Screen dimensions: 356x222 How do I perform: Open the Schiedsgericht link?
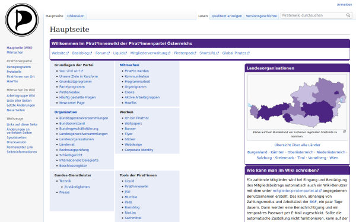71,155
